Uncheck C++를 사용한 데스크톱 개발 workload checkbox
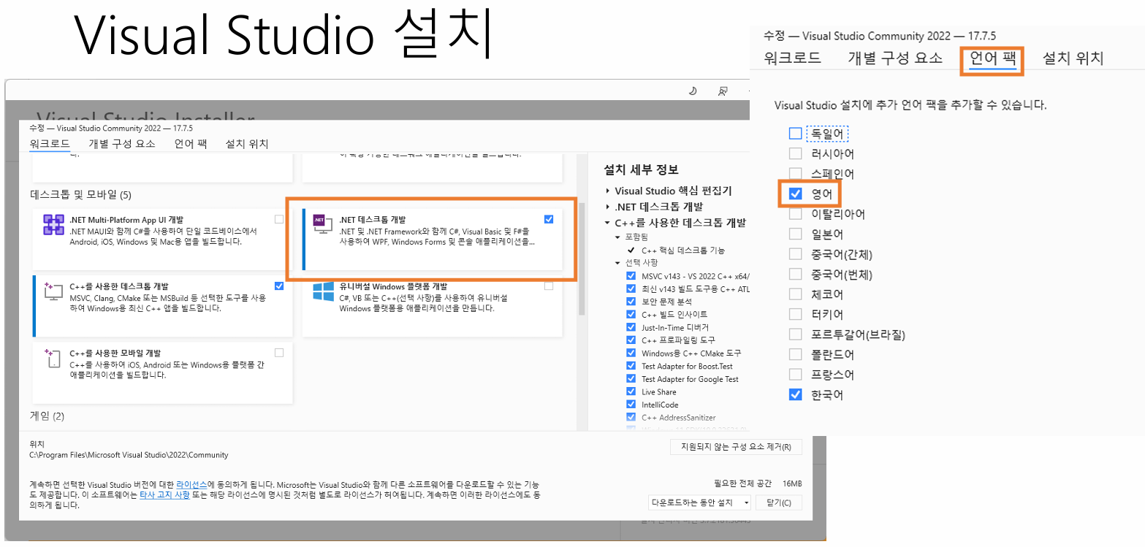Screen dimensions: 1145x547 point(279,286)
